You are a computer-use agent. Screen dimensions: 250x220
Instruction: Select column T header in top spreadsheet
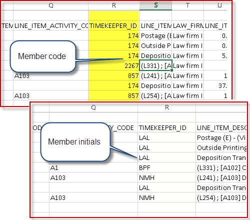point(187,5)
